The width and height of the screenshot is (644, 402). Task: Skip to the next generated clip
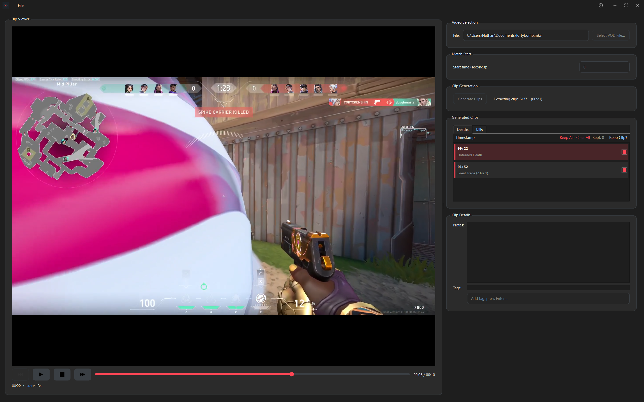point(83,374)
